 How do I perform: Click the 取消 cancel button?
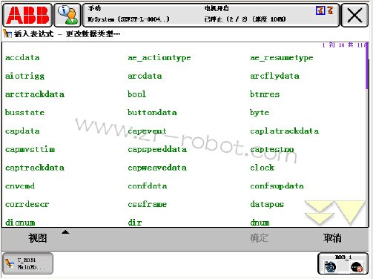[332, 238]
